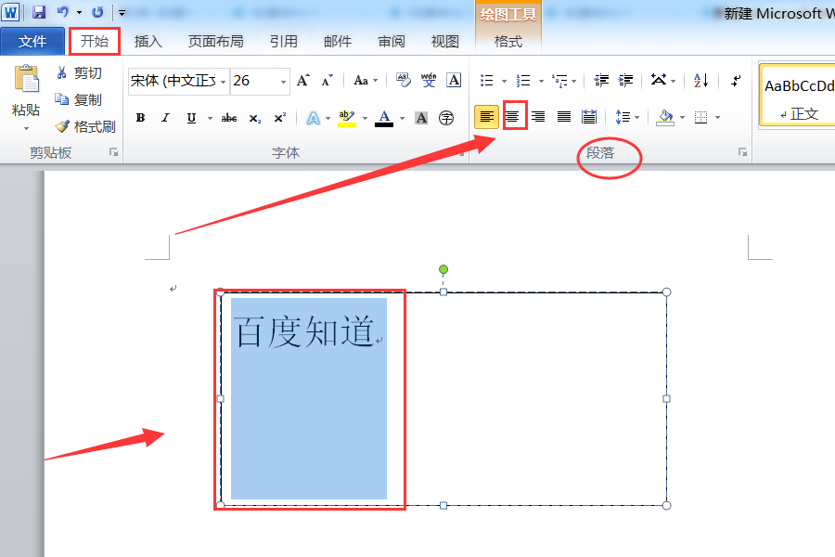Screen dimensions: 835x557
Task: Open Paragraph dialog launcher
Action: pyautogui.click(x=742, y=152)
